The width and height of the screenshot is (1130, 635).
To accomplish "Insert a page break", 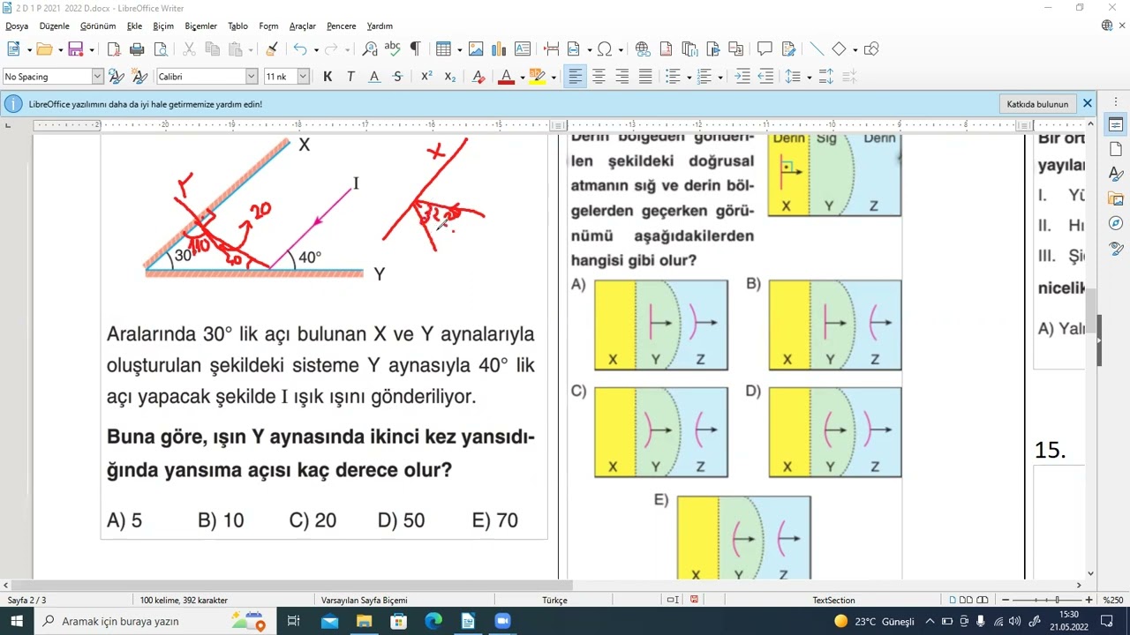I will pos(552,49).
